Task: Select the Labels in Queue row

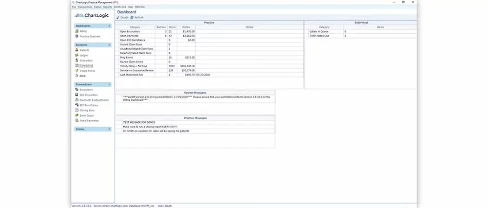Action: tap(361, 31)
